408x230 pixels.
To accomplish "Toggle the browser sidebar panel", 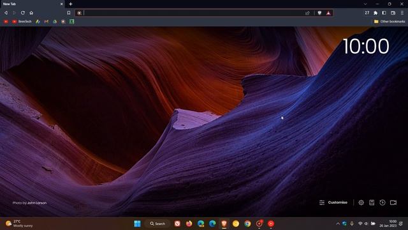I will (x=384, y=13).
